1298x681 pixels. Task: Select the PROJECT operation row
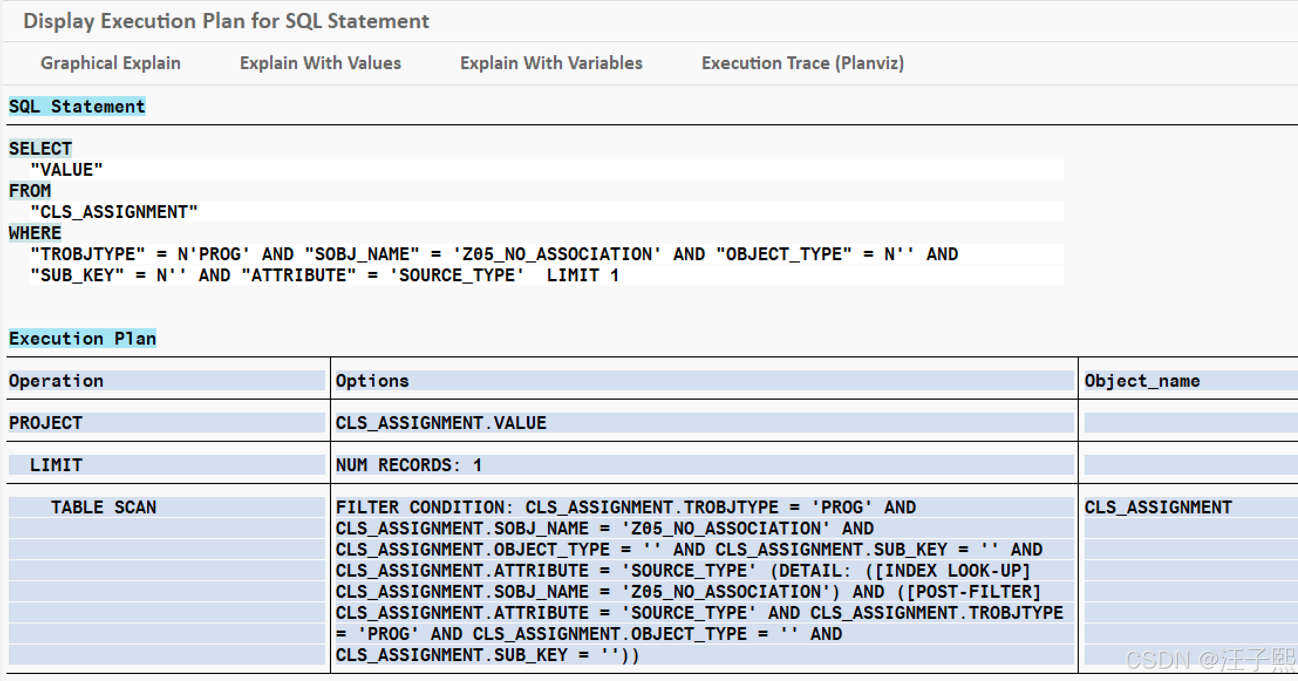[46, 423]
